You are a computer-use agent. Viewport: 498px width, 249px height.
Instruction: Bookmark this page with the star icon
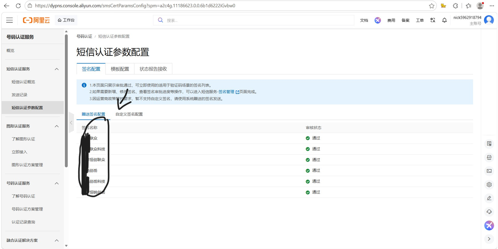[431, 6]
